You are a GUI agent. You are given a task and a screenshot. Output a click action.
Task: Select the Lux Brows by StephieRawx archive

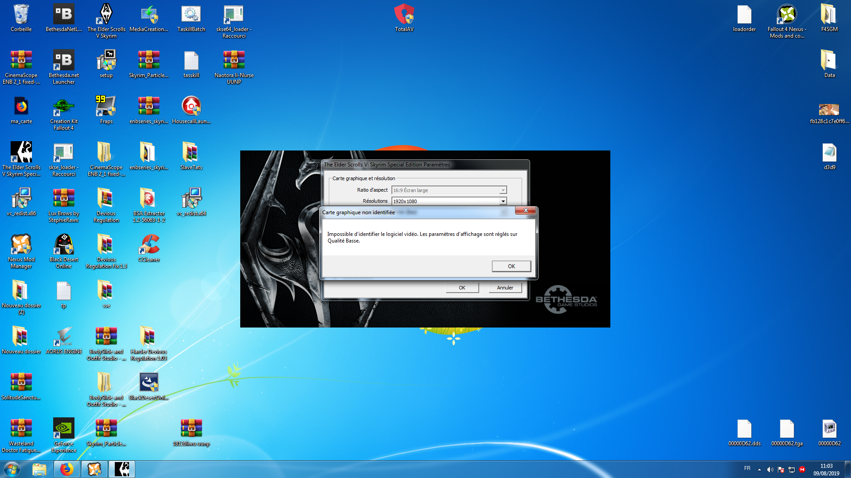pos(64,205)
